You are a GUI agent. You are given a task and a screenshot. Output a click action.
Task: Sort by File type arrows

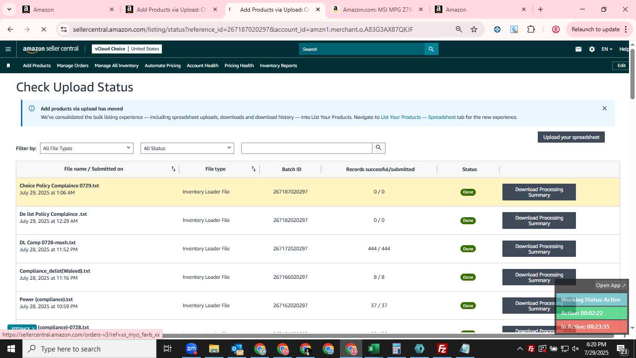pyautogui.click(x=254, y=169)
